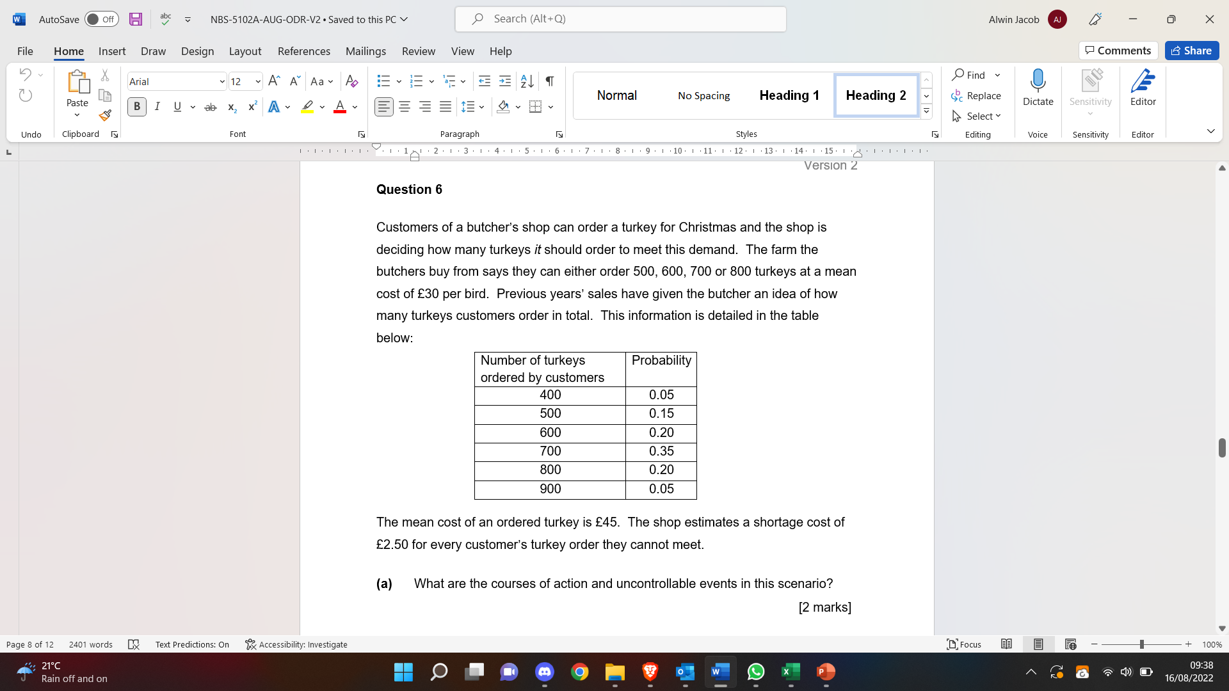This screenshot has width=1229, height=691.
Task: Select the Strikethrough icon
Action: coord(211,106)
